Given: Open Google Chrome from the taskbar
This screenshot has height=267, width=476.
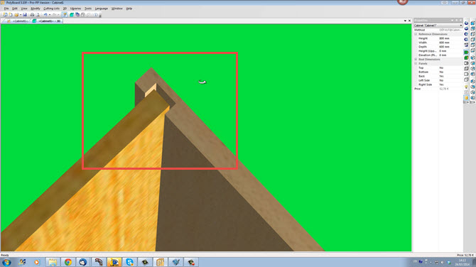Looking at the screenshot, I should [68, 262].
